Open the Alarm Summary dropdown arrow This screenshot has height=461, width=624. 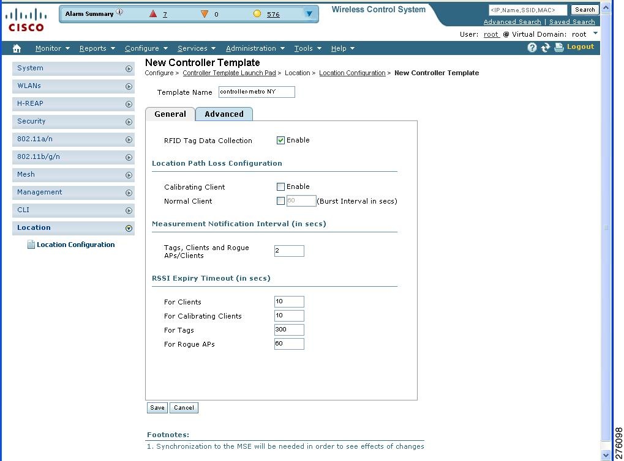click(x=309, y=14)
